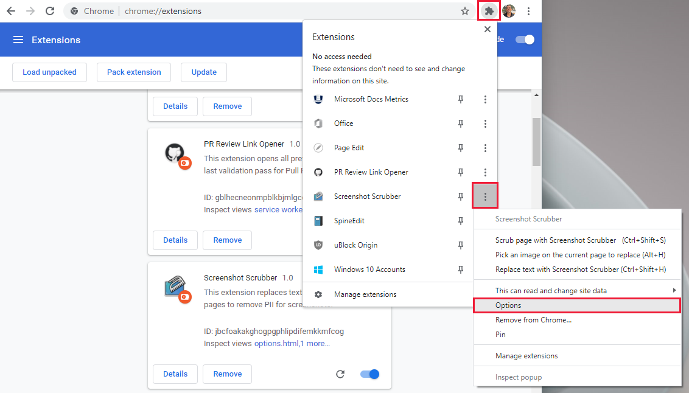Image resolution: width=689 pixels, height=393 pixels.
Task: Open Details for Screenshot Scrubber
Action: 175,374
